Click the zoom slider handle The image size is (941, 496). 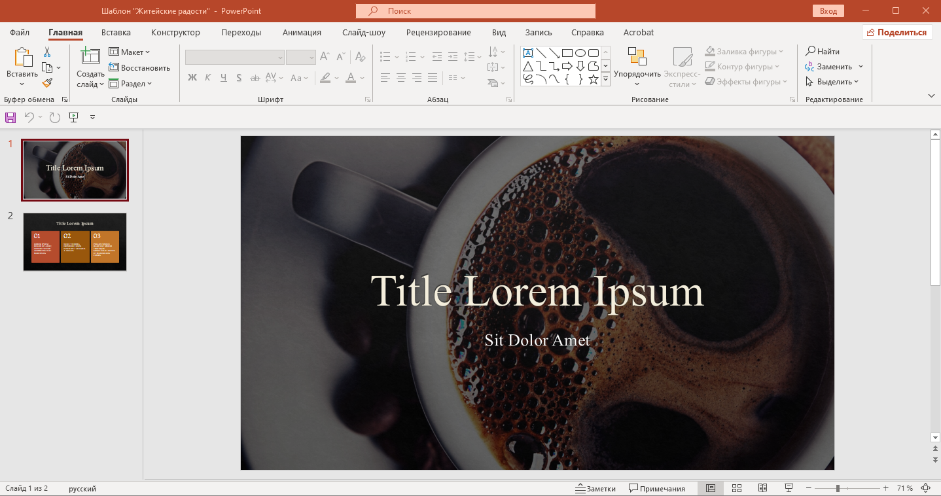[838, 488]
